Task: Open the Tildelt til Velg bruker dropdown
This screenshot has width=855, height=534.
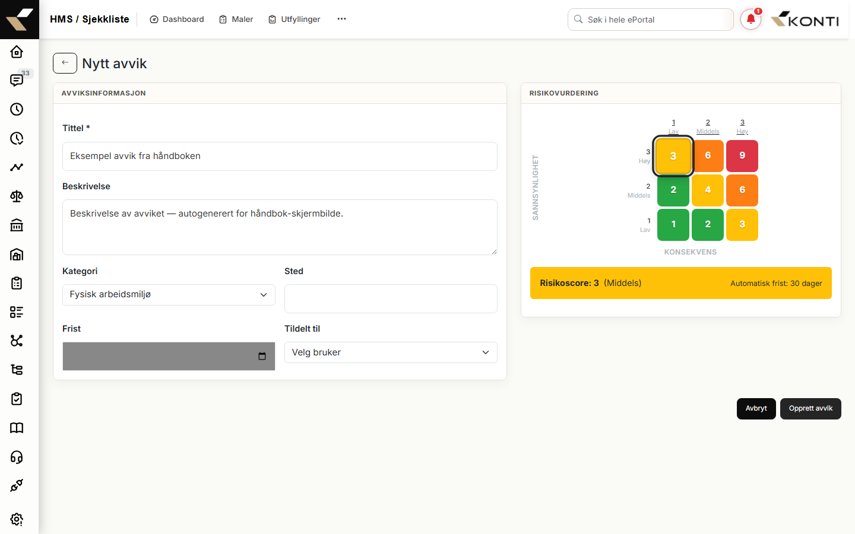Action: click(391, 352)
